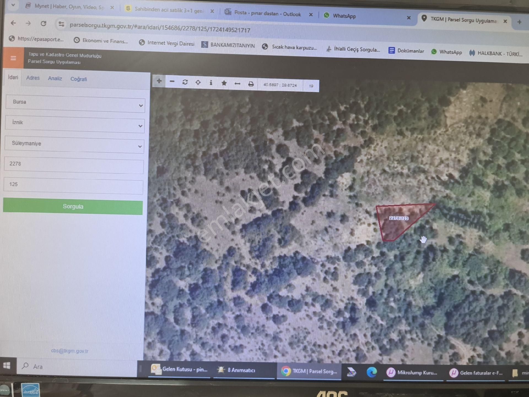Open Gelen Kutusu Outlook taskbar item

point(180,369)
